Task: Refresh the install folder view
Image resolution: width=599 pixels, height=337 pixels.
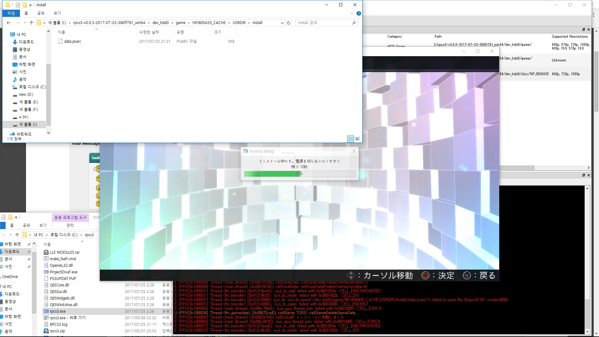Action: click(289, 23)
